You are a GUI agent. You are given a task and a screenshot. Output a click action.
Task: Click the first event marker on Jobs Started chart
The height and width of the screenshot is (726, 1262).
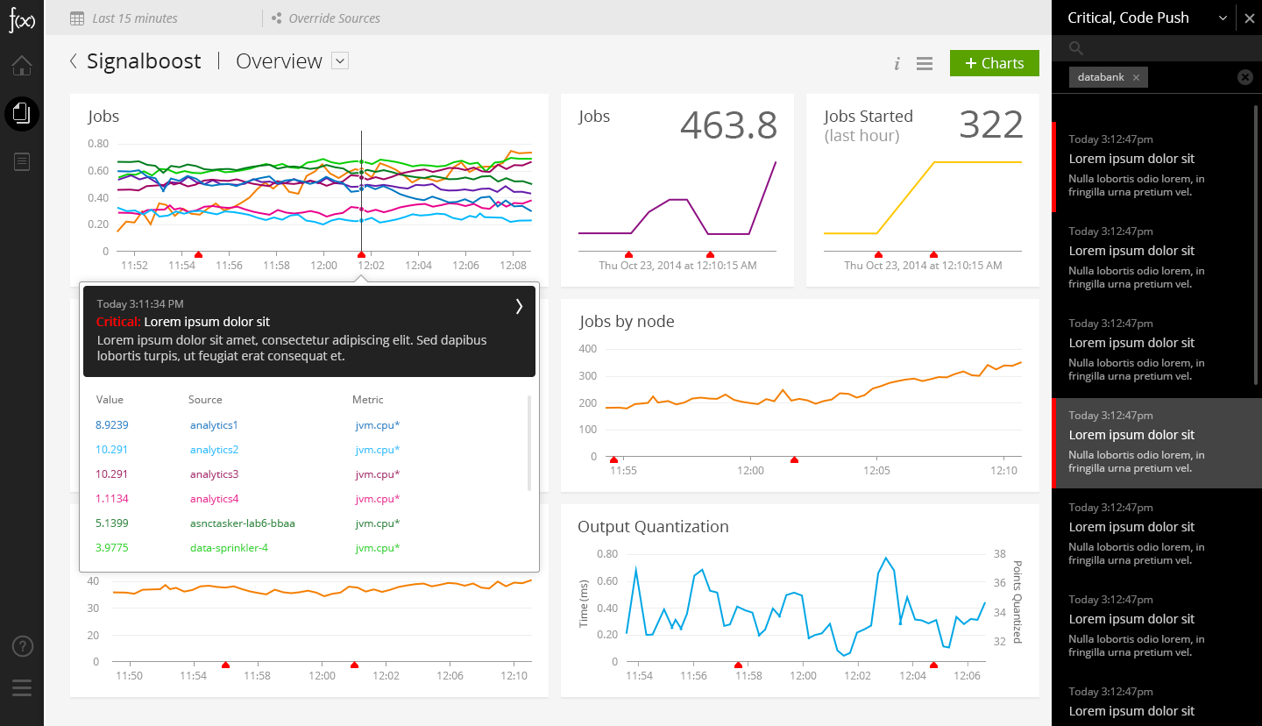tap(879, 254)
